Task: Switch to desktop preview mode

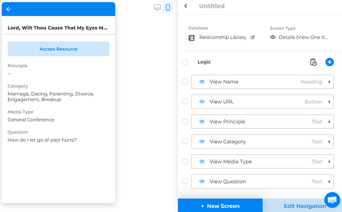Action: (157, 7)
